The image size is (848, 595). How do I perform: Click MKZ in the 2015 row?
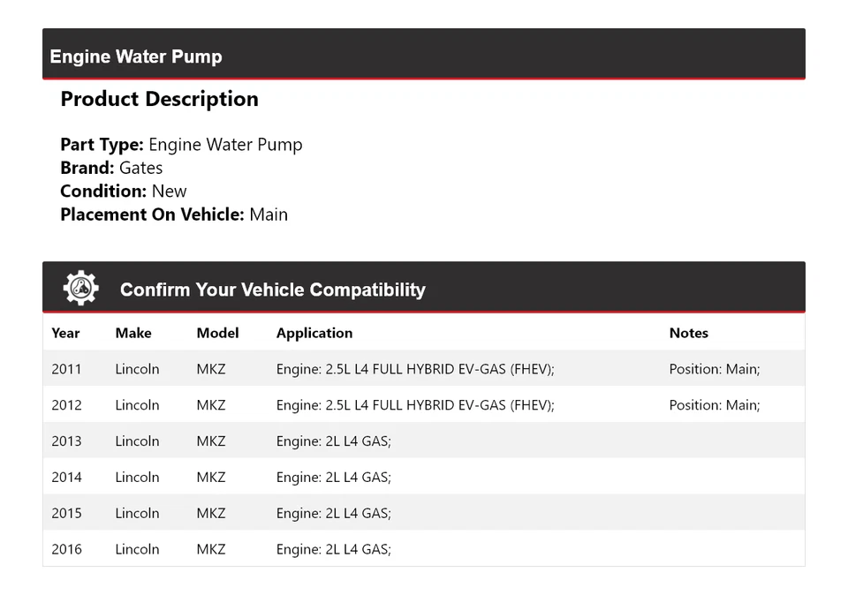(x=211, y=514)
